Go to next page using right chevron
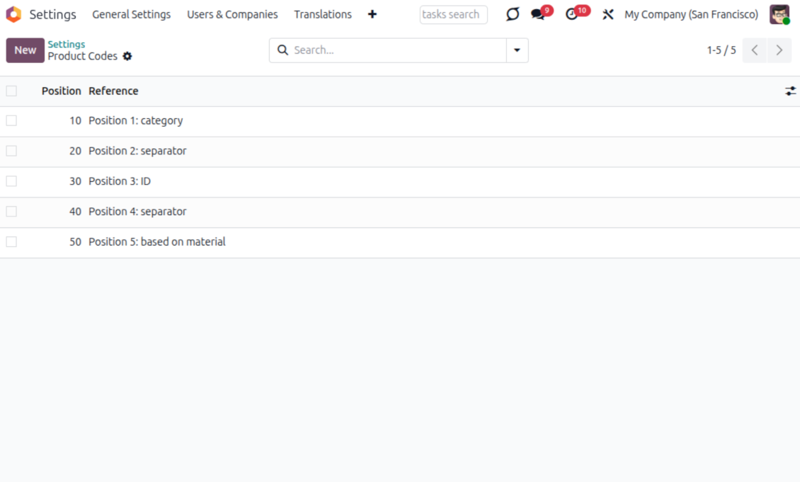 point(779,50)
